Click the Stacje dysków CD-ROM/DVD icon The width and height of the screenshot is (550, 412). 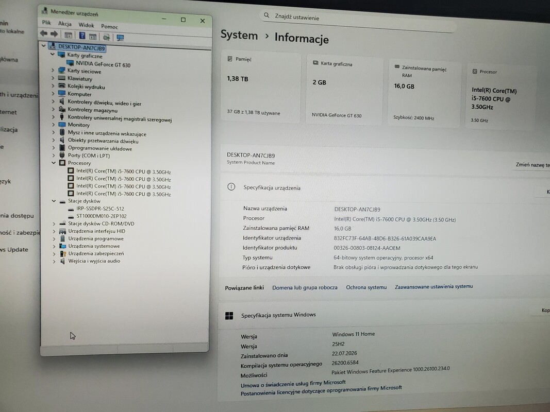tap(62, 224)
